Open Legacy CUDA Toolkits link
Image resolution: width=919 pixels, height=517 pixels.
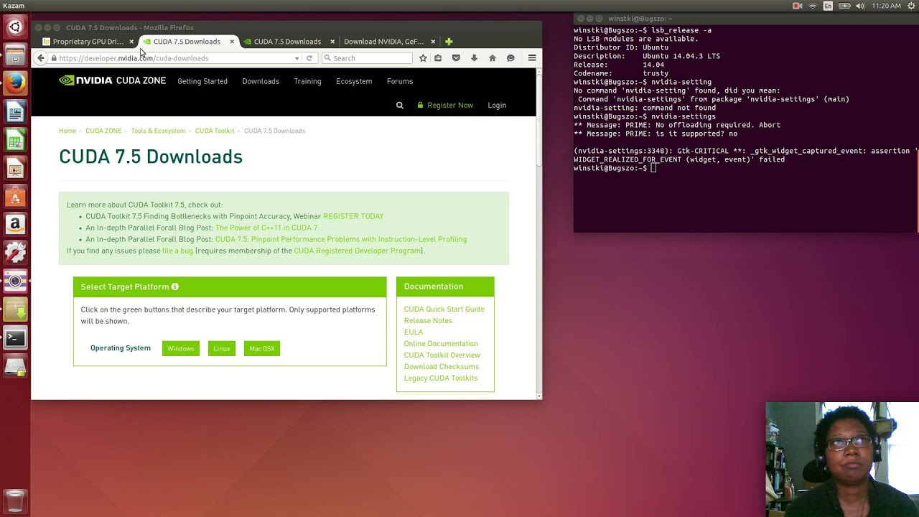pos(441,378)
